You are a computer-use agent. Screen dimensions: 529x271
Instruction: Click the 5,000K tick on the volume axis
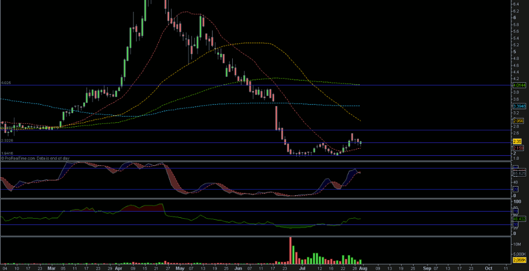pos(519,254)
